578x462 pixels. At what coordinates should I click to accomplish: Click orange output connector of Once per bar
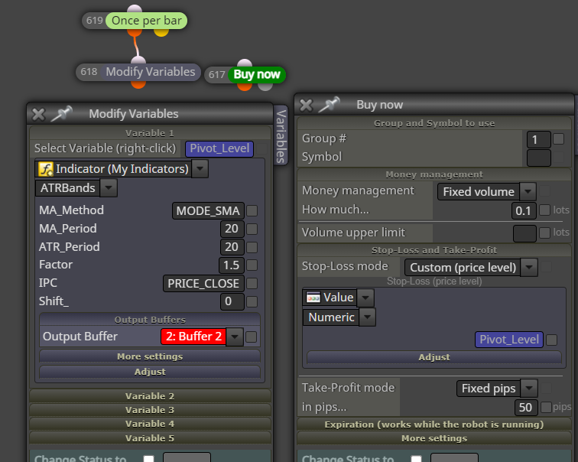click(x=135, y=32)
